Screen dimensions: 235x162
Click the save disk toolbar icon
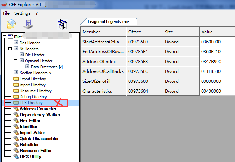28,24
